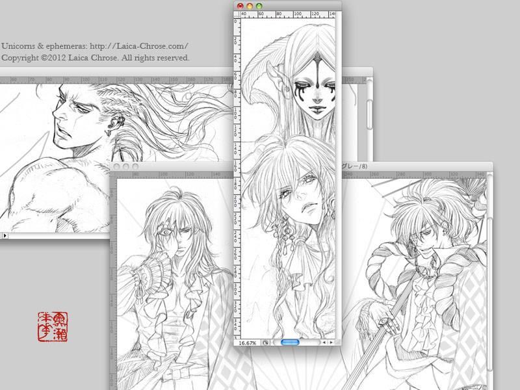Screen dimensions: 520x390
Task: Click ruler origin corner in front window
Action: coord(237,14)
